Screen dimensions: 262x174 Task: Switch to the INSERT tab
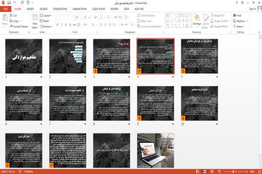pos(30,9)
